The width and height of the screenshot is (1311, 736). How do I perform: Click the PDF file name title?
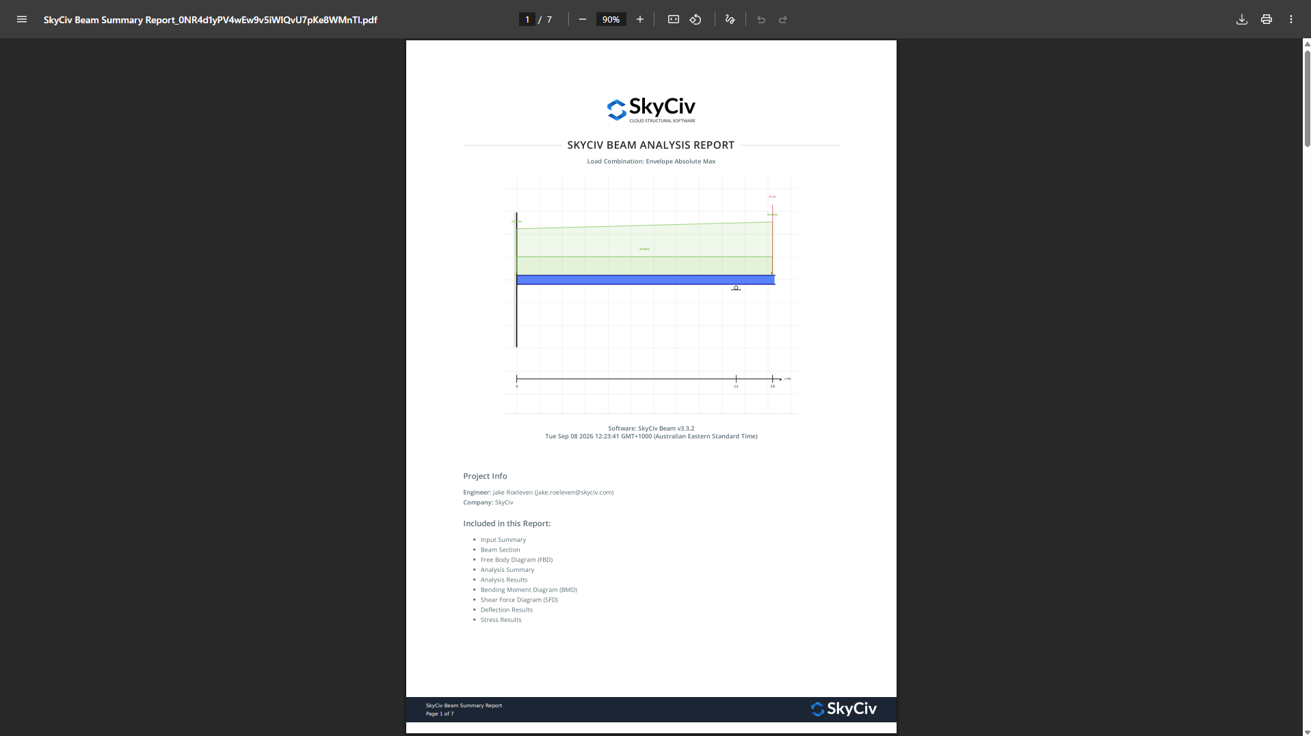(211, 20)
